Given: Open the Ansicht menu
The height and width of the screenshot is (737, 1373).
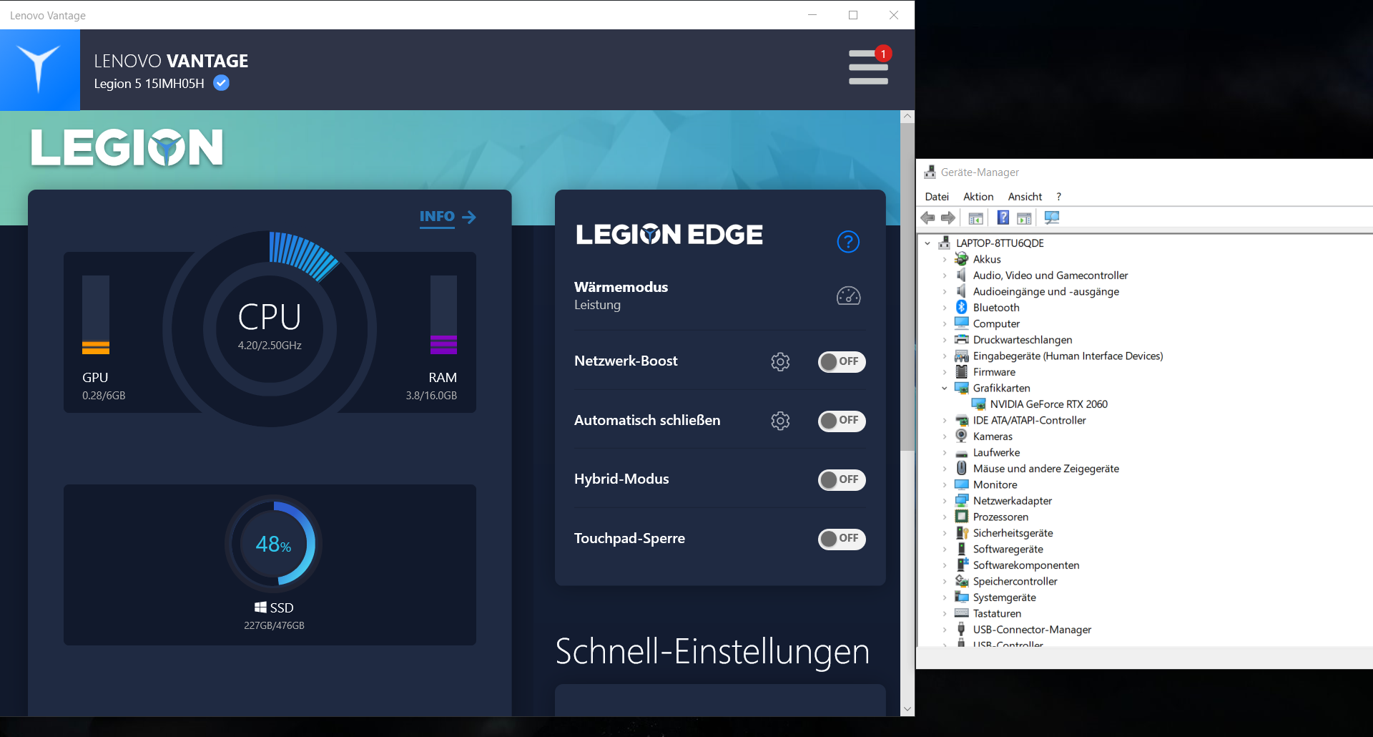Looking at the screenshot, I should [x=1025, y=197].
